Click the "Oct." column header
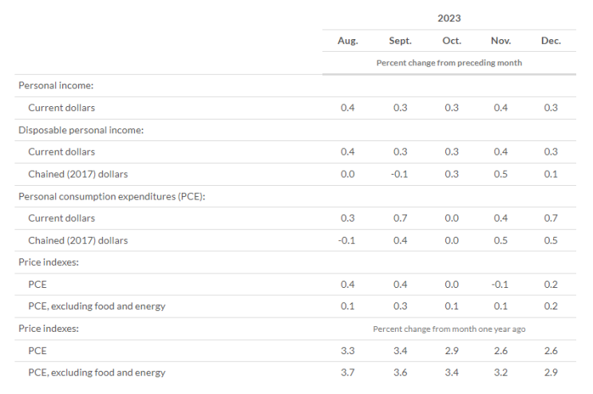The image size is (593, 394). [451, 41]
